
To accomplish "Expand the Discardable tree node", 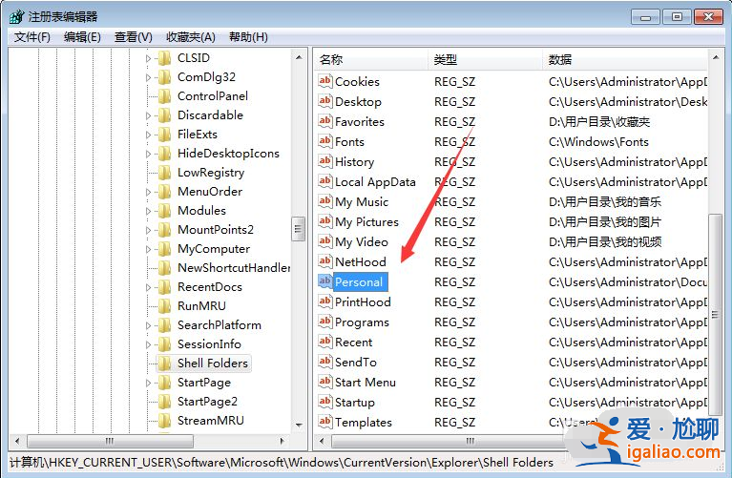I will point(149,115).
